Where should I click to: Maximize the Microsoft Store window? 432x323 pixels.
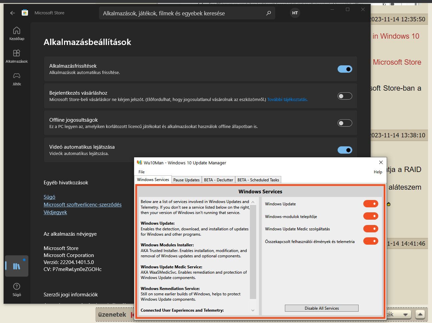pyautogui.click(x=347, y=9)
